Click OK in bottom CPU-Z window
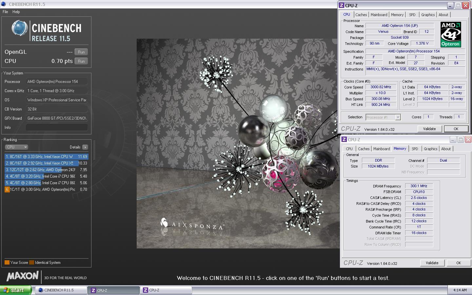Image resolution: width=472 pixels, height=295 pixels. click(459, 263)
